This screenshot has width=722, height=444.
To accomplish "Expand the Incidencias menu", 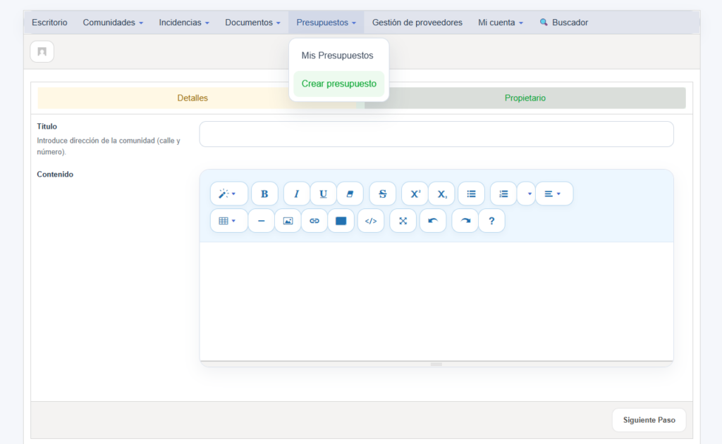I will coord(184,23).
